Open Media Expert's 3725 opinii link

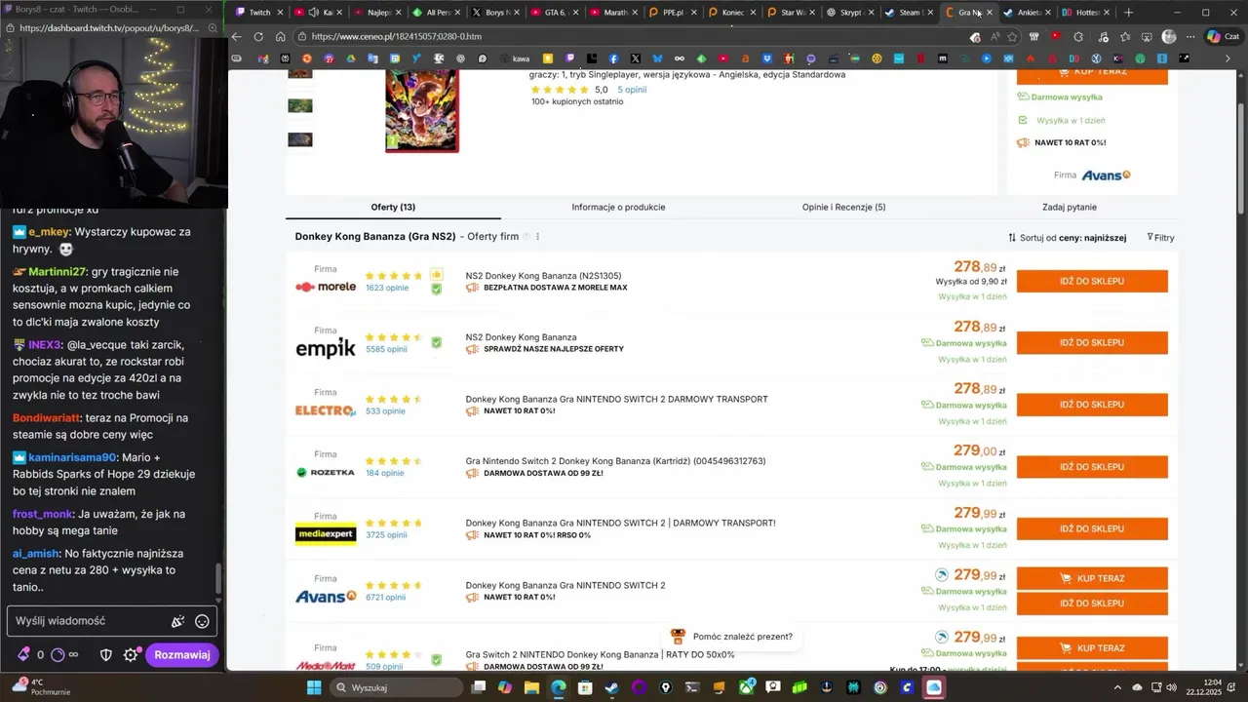(387, 535)
